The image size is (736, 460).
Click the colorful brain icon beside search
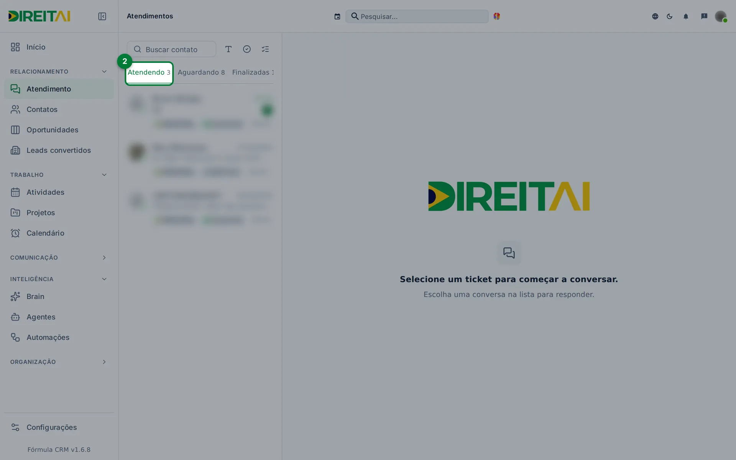pyautogui.click(x=497, y=16)
